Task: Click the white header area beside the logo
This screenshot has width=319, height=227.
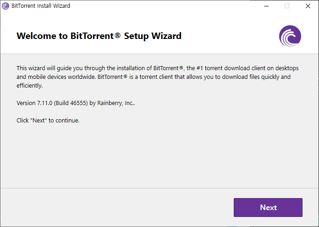Action: pyautogui.click(x=230, y=36)
